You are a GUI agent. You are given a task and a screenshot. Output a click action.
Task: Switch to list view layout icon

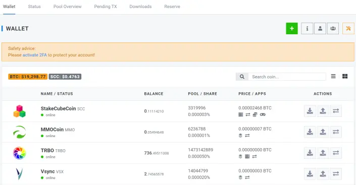tap(333, 77)
